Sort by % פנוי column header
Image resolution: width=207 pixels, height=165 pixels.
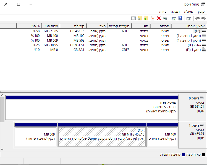(x=29, y=26)
